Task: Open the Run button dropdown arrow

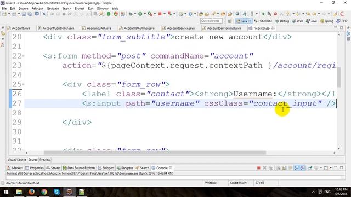Action: (x=145, y=14)
